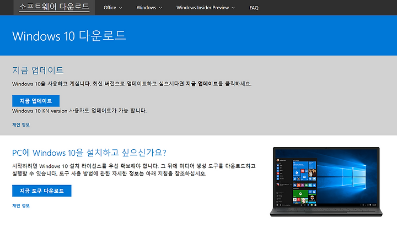Click the PC에 Windows 10을 설치하고 싶으신가요? heading
This screenshot has width=397, height=228.
point(89,153)
